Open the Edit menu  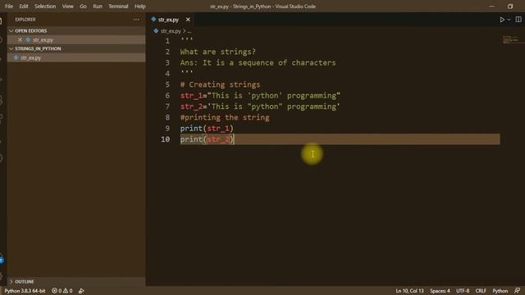[x=24, y=7]
